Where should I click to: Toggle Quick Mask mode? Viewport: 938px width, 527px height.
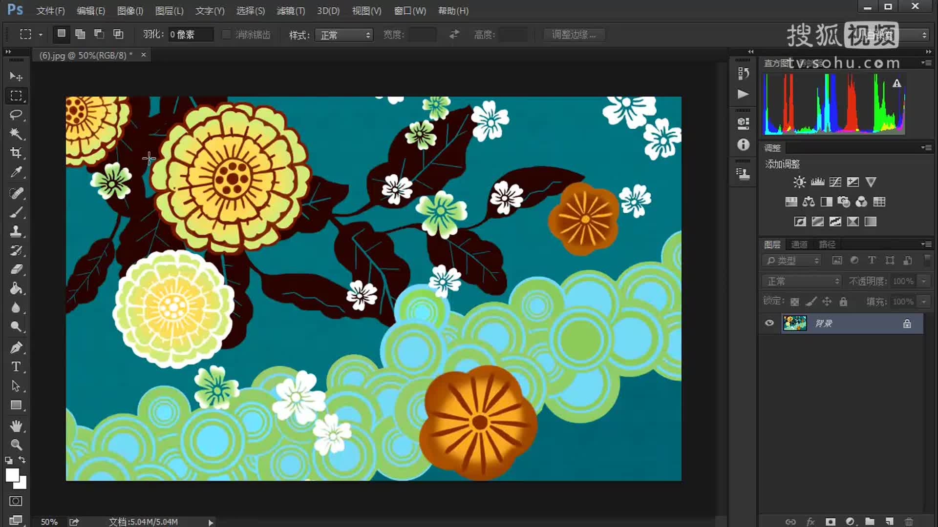(16, 501)
